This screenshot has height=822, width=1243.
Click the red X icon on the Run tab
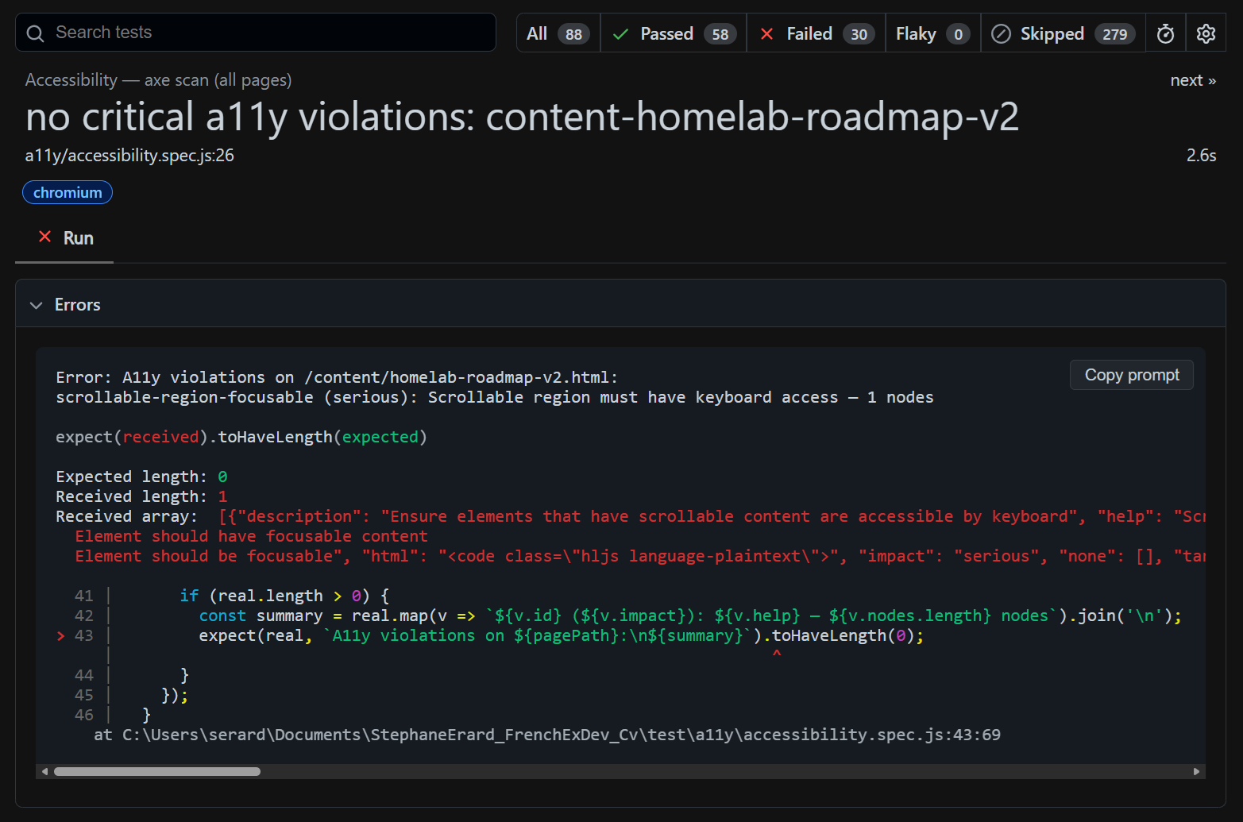click(44, 237)
